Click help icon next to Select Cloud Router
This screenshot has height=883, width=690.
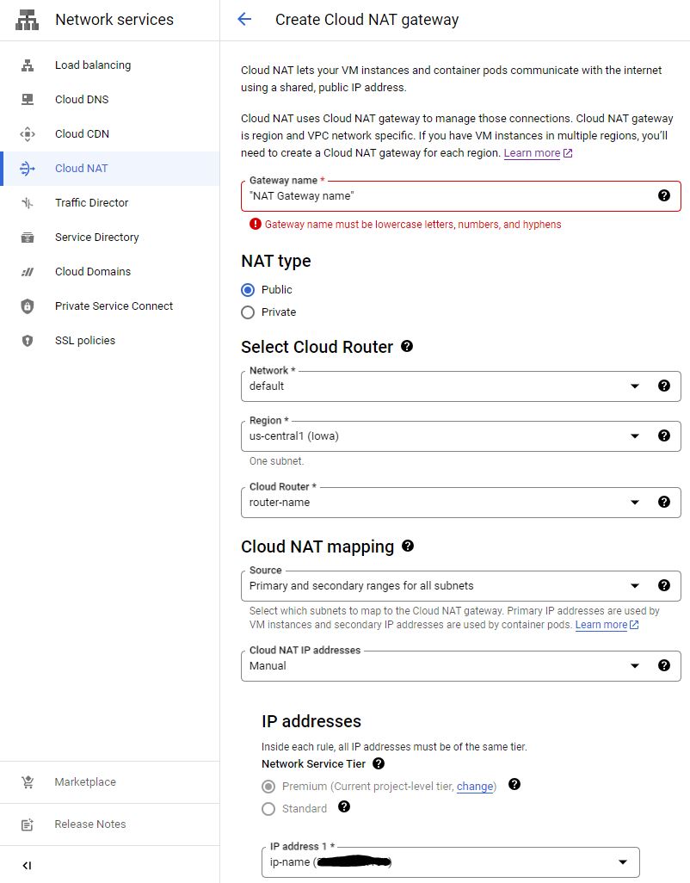click(x=407, y=346)
